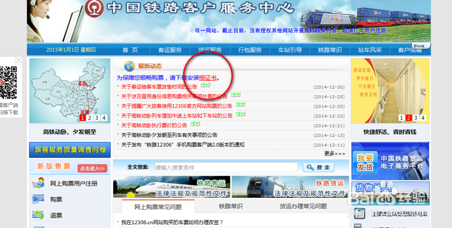
Task: Click the 搜索 button
Action: pos(319,167)
